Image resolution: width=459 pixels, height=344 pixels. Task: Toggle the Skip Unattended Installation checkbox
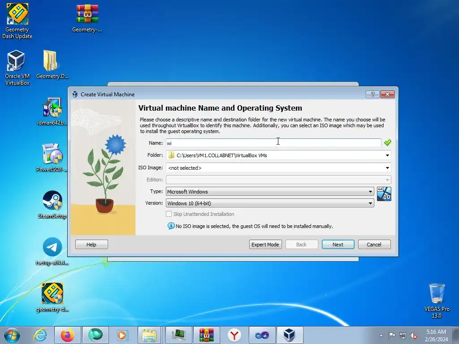(x=169, y=214)
